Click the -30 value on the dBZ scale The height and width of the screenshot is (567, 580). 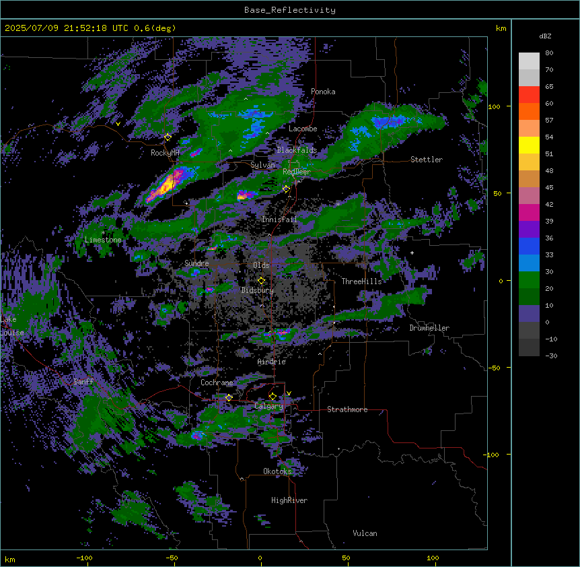tap(551, 356)
